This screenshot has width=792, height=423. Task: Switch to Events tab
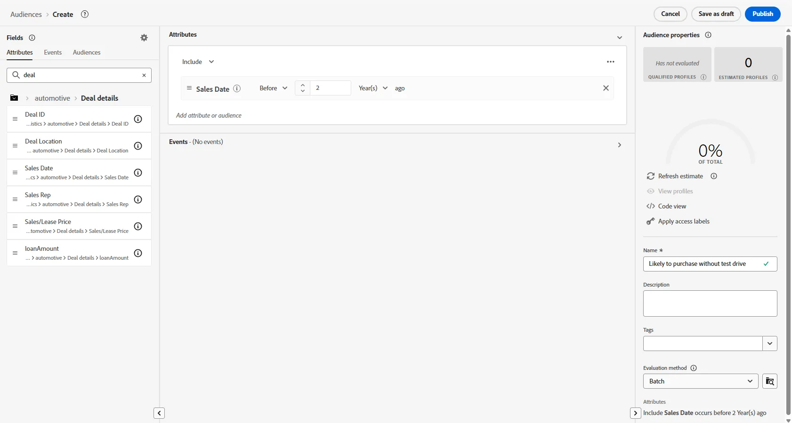(x=53, y=52)
